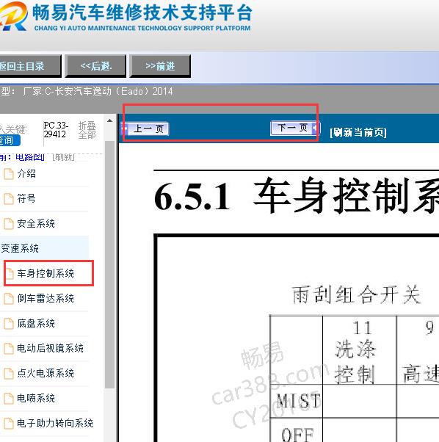
Task: Open next page with 下一页
Action: pyautogui.click(x=294, y=128)
